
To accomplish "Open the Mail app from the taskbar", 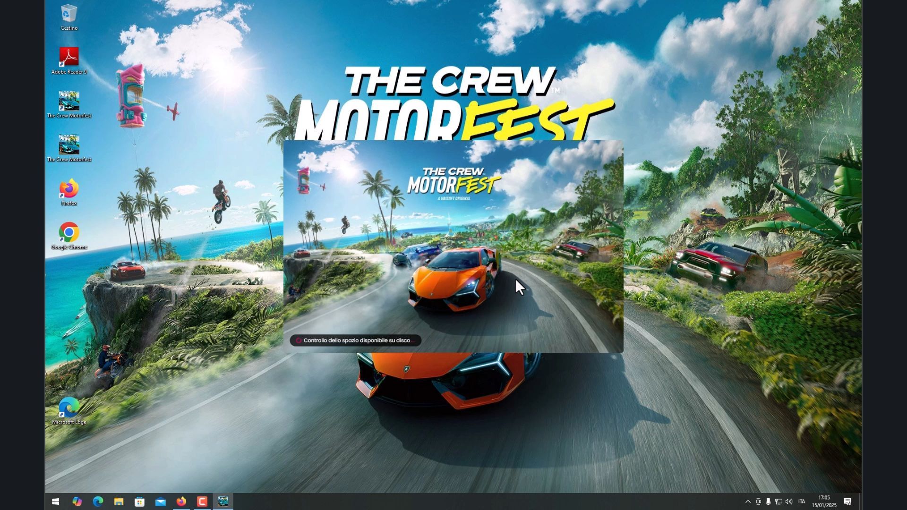I will (x=160, y=501).
